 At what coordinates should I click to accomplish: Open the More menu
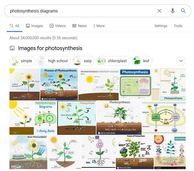pyautogui.click(x=99, y=26)
